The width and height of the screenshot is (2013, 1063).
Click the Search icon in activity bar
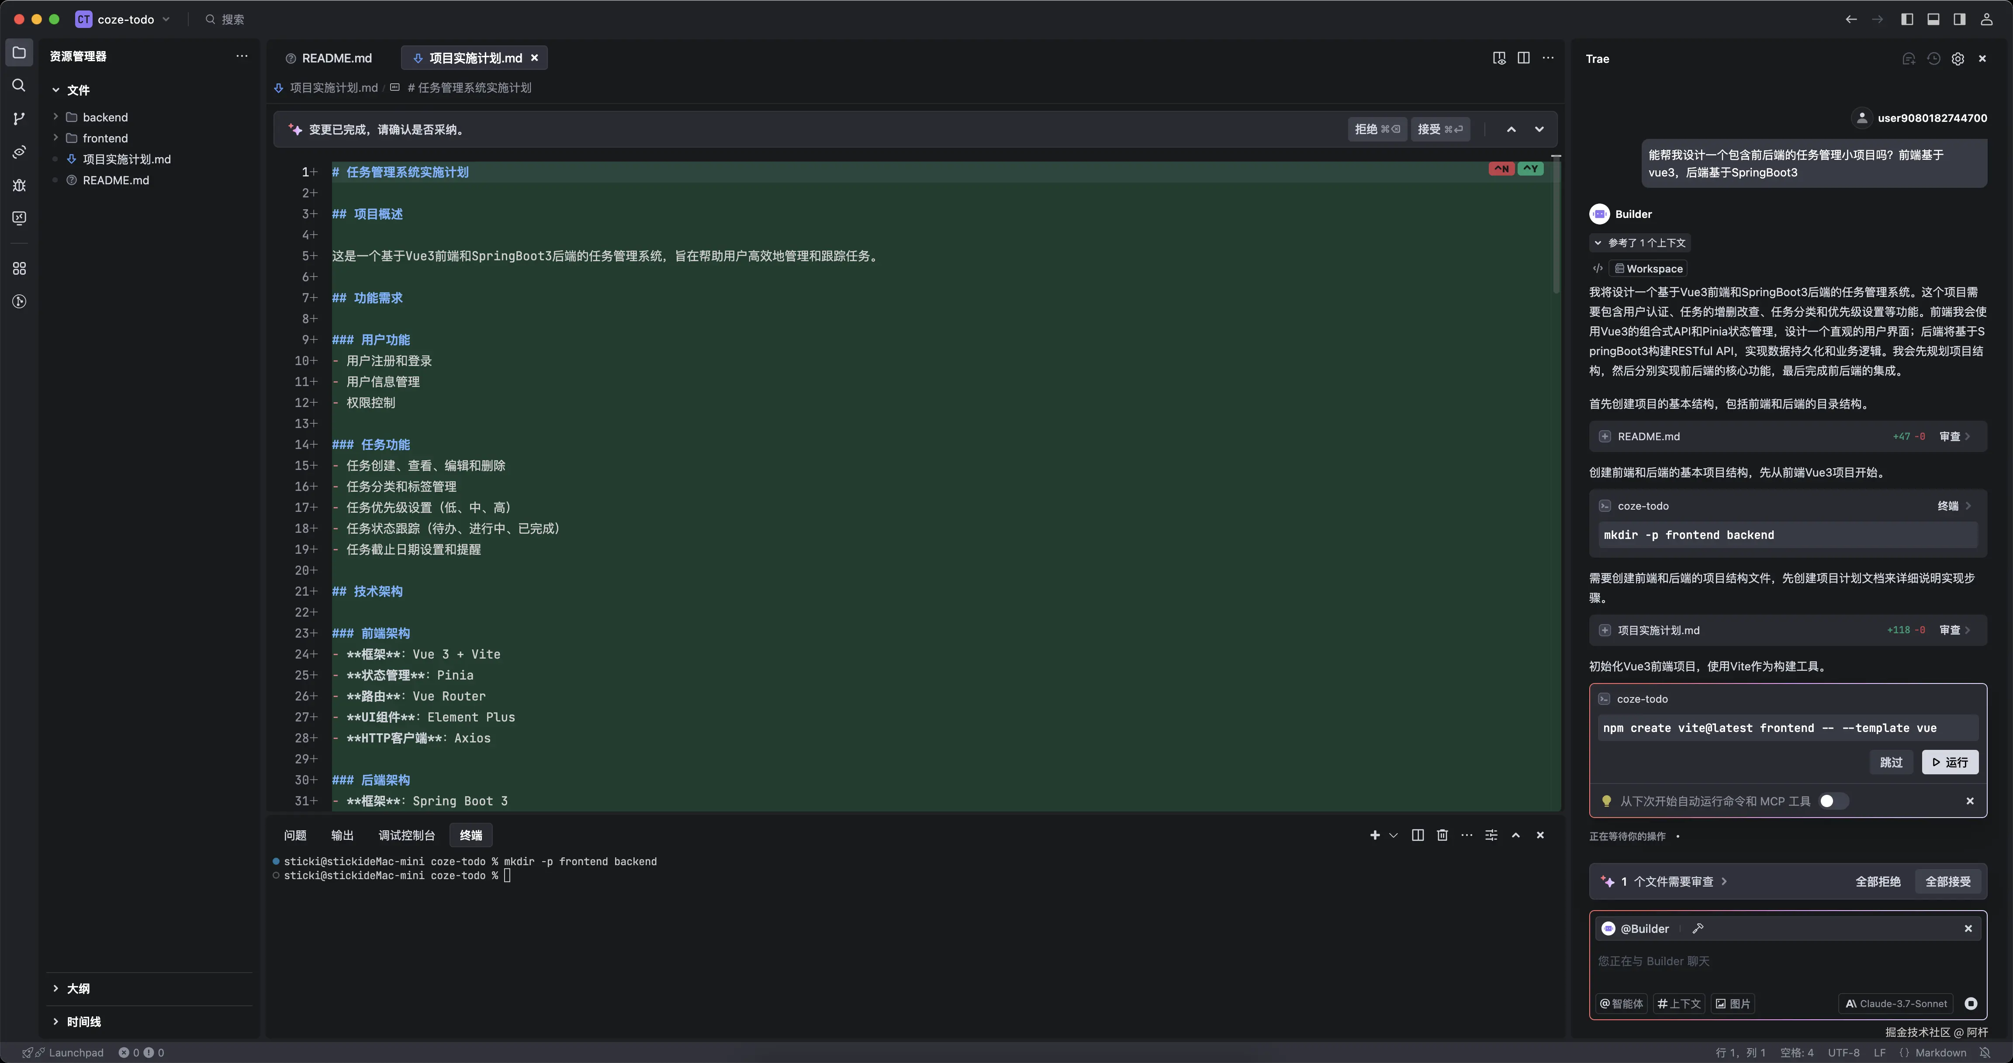[20, 85]
